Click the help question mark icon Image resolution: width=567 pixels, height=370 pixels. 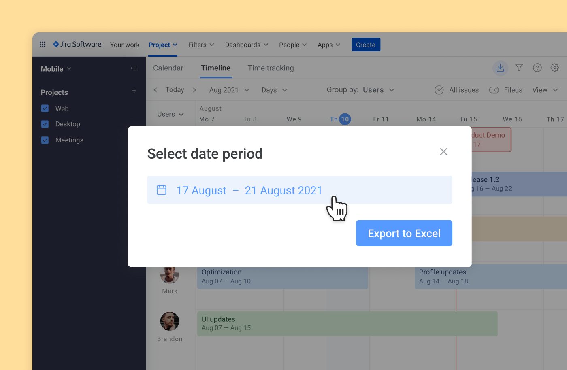click(537, 68)
